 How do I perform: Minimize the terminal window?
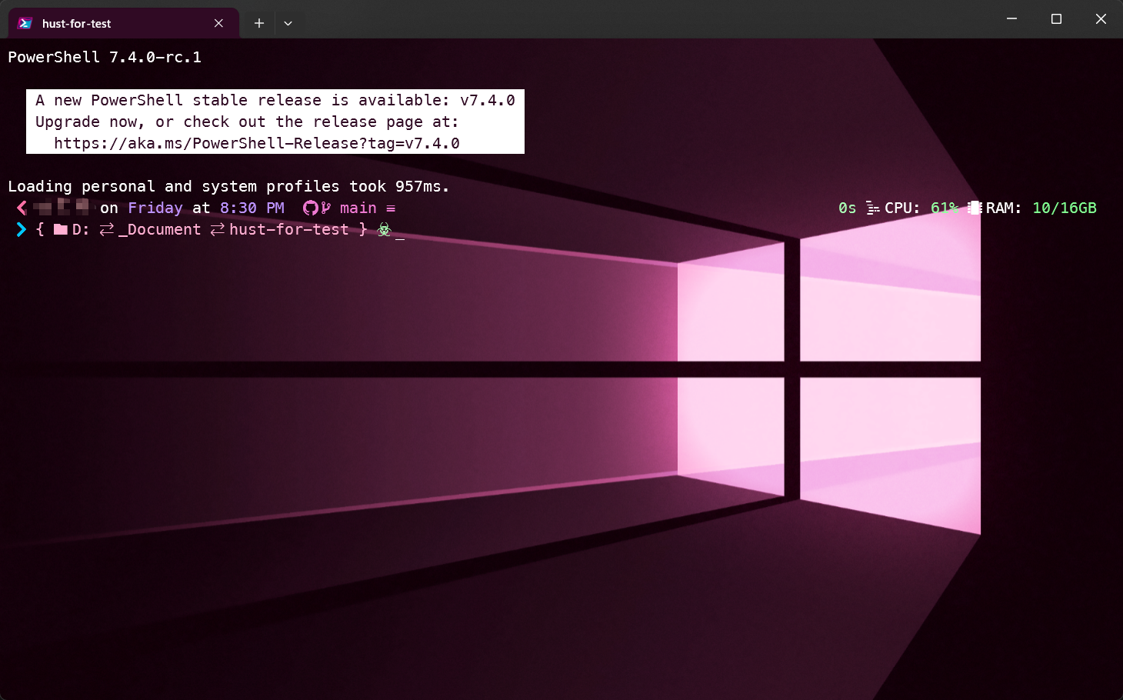click(x=1012, y=18)
